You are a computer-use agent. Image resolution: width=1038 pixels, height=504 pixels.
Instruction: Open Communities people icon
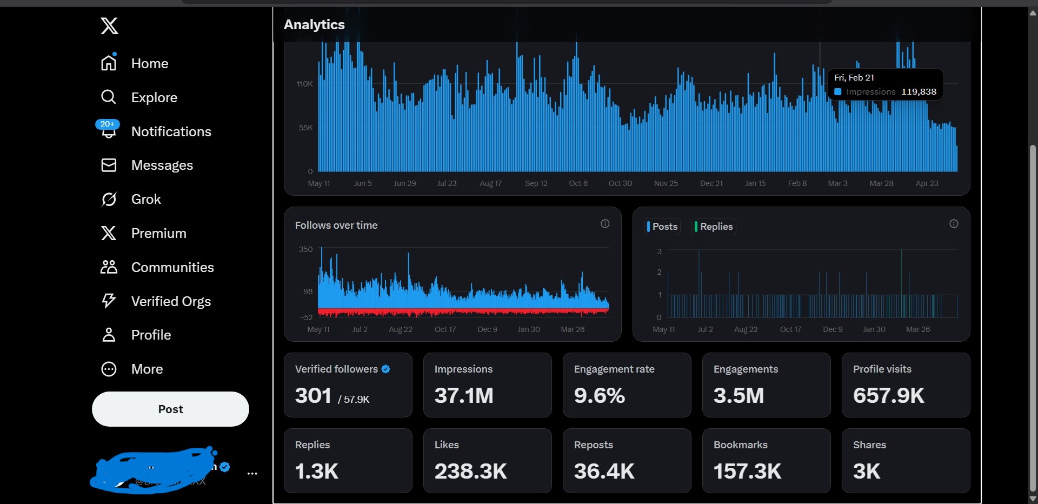coord(109,267)
